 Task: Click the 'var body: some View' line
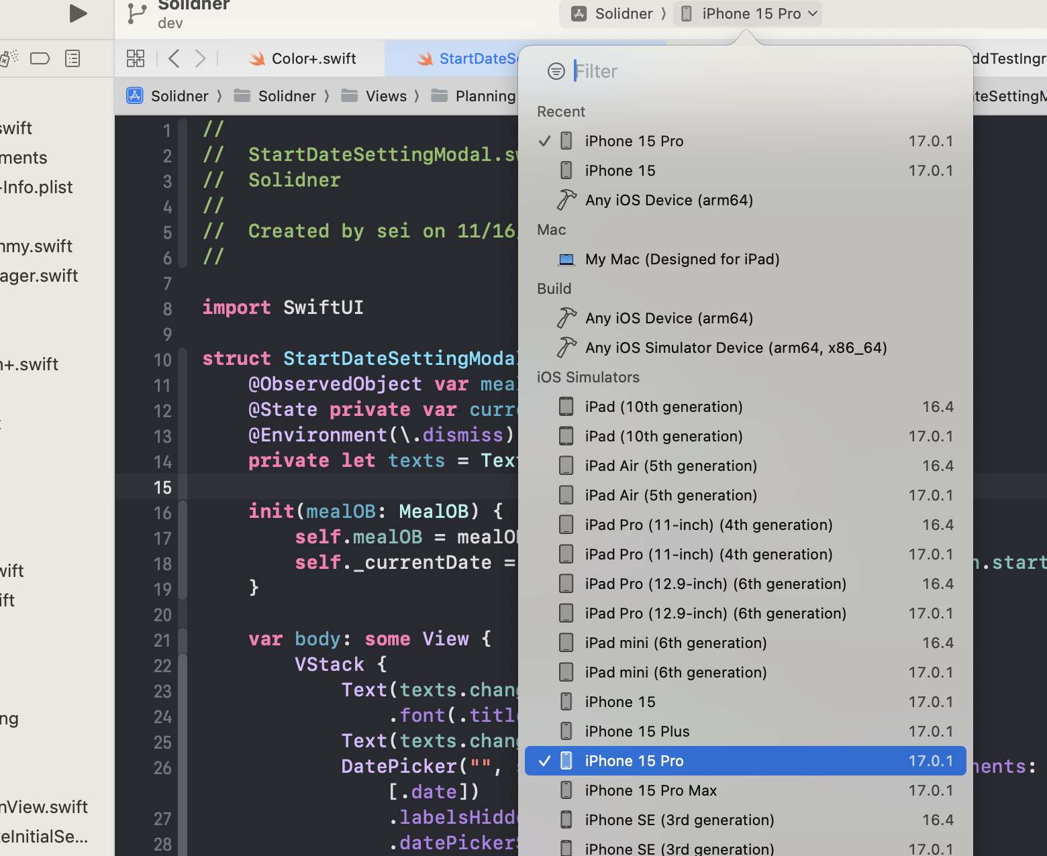pos(370,639)
